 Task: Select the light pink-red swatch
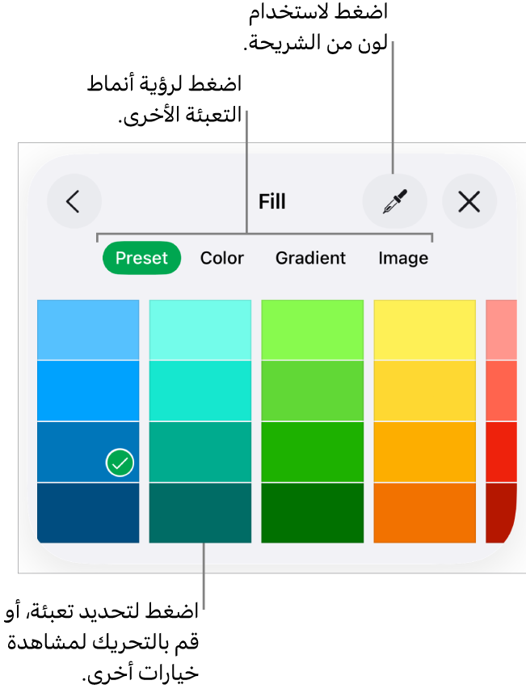pos(501,330)
